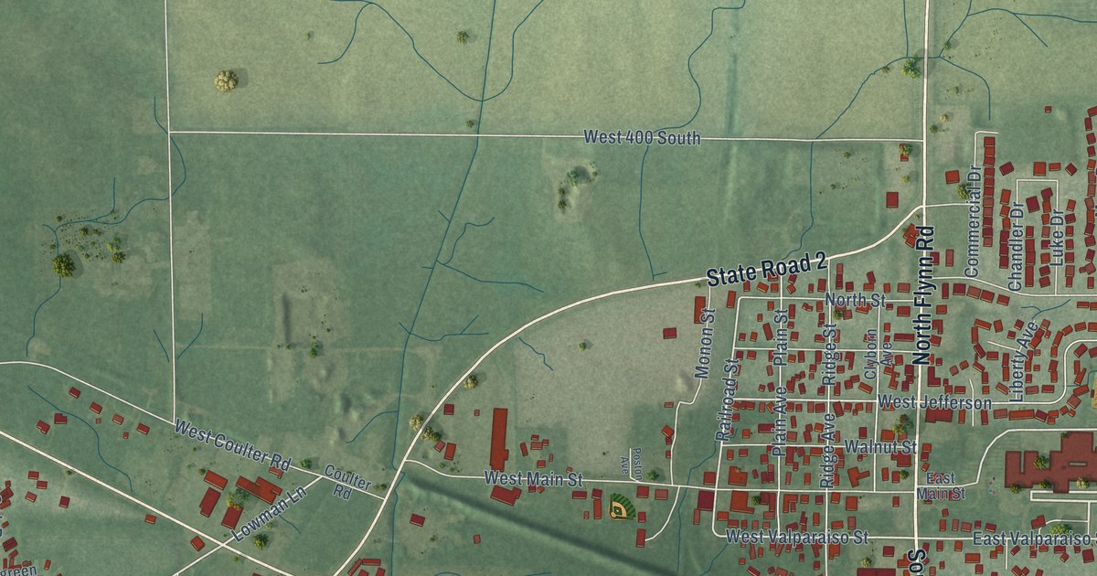Click the Liberty Ave label

[1022, 361]
